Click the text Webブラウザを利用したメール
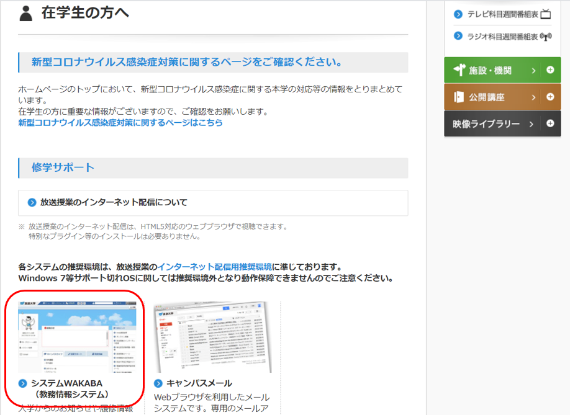 pyautogui.click(x=212, y=397)
